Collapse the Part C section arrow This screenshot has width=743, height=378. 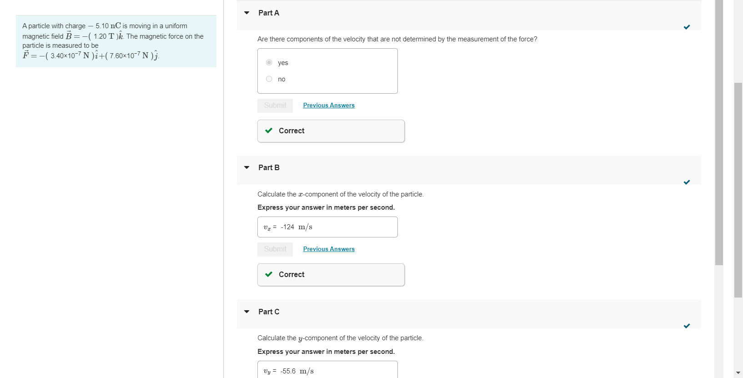tap(247, 312)
